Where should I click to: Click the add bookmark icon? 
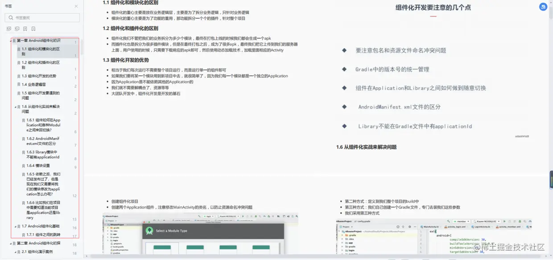click(25, 29)
